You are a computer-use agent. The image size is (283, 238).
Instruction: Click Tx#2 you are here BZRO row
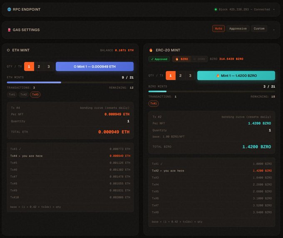point(212,171)
